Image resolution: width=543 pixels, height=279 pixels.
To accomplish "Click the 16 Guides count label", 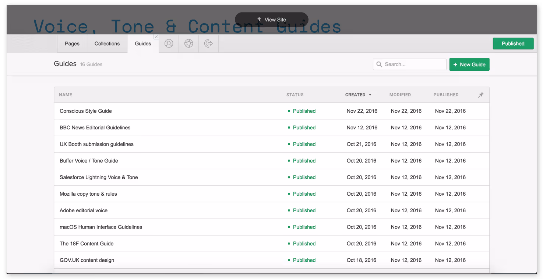I will [x=91, y=64].
